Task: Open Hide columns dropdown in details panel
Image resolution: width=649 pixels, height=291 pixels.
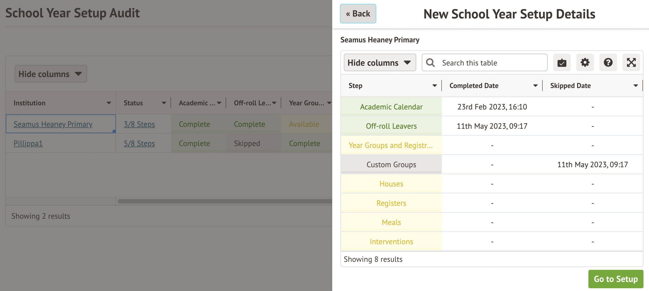Action: point(380,63)
